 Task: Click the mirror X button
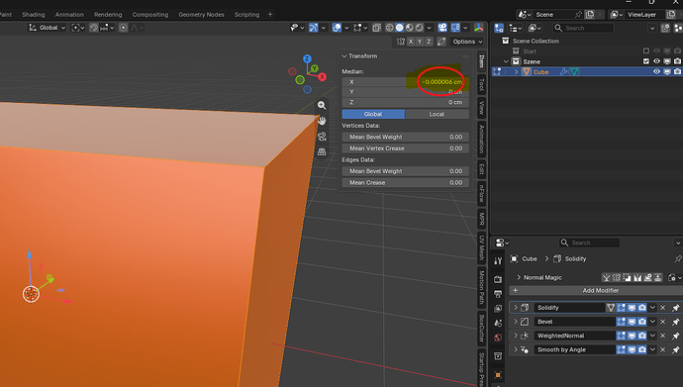pos(411,42)
